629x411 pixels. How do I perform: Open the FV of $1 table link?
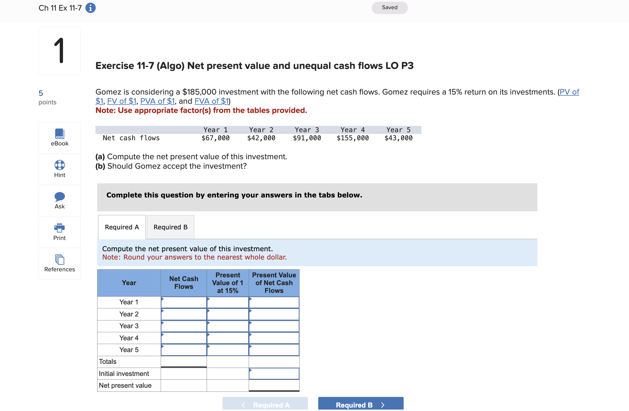pos(122,101)
